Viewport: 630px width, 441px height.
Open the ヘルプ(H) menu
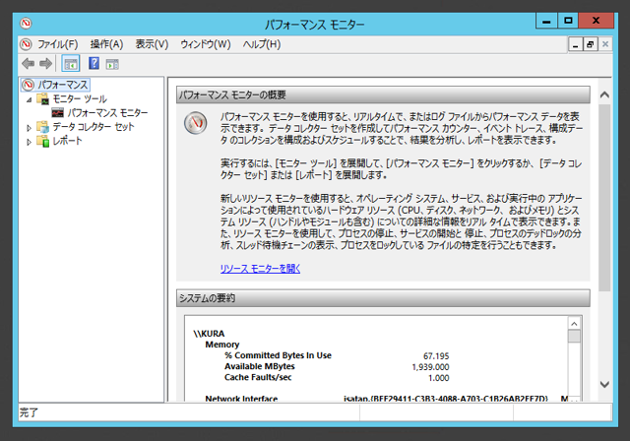coord(262,44)
